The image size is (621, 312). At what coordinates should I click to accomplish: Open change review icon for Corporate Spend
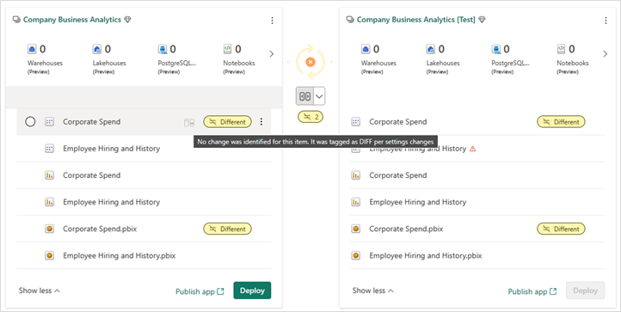[189, 123]
